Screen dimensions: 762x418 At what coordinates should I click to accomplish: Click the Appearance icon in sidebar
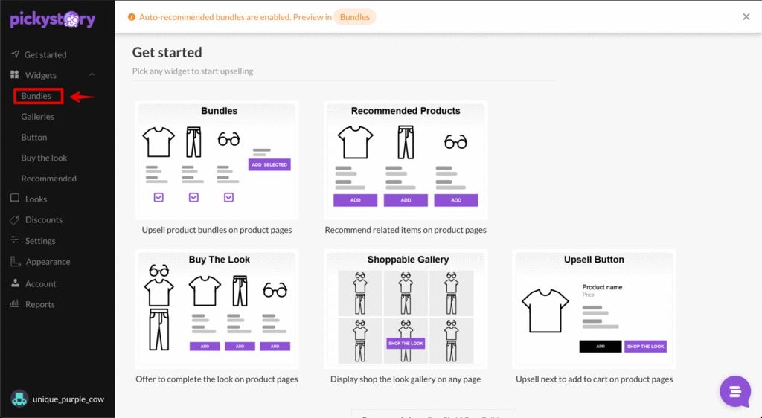pos(15,262)
